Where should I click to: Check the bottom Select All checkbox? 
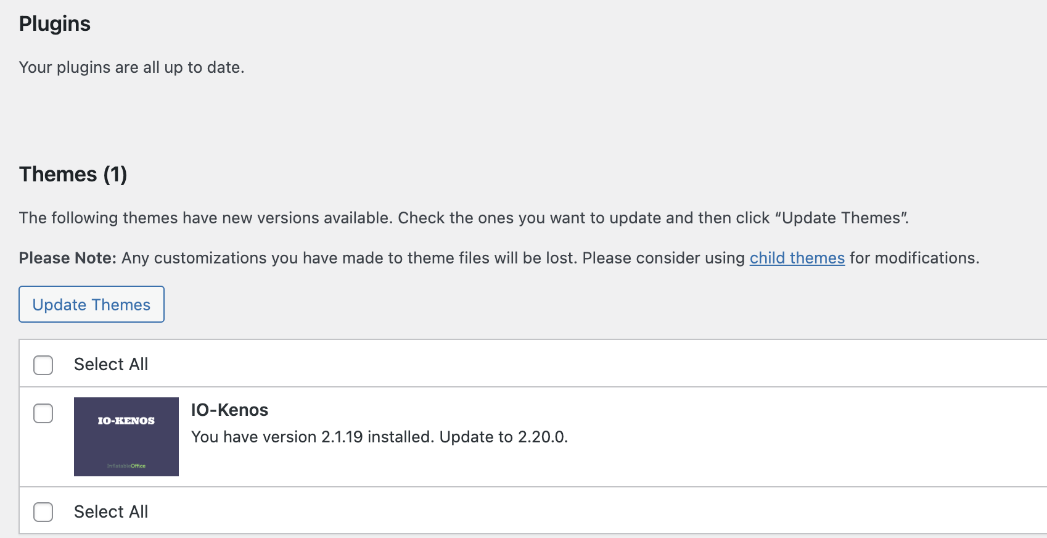tap(43, 511)
